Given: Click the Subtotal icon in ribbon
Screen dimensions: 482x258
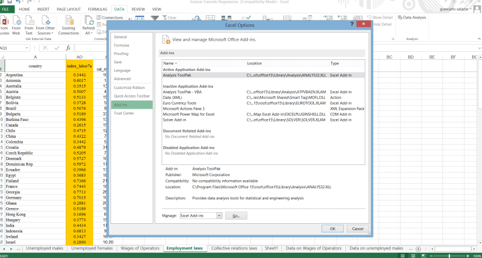Looking at the screenshot, I should [358, 18].
